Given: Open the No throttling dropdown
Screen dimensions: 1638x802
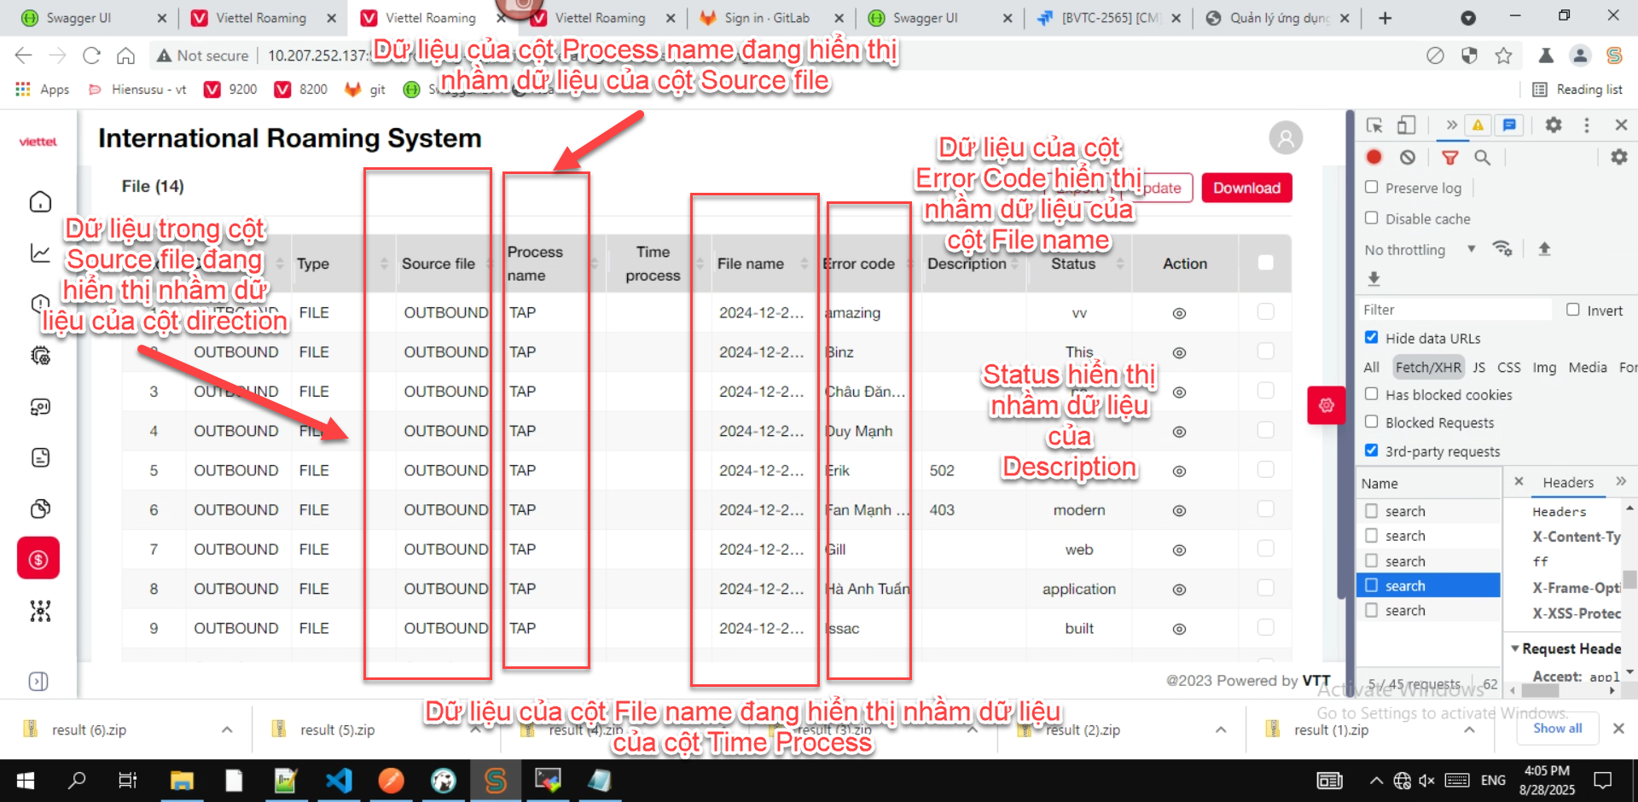Looking at the screenshot, I should (1420, 250).
